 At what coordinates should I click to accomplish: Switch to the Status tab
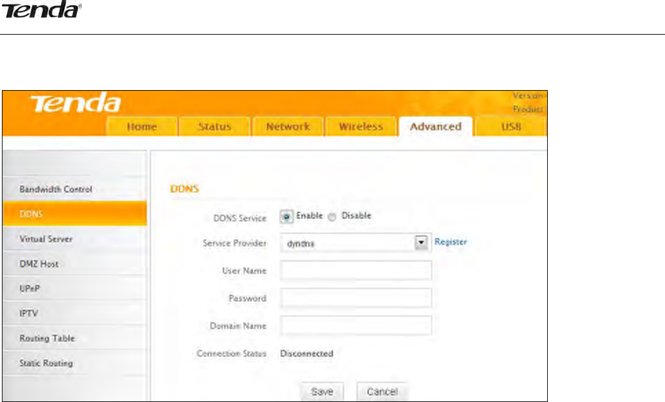click(x=214, y=127)
